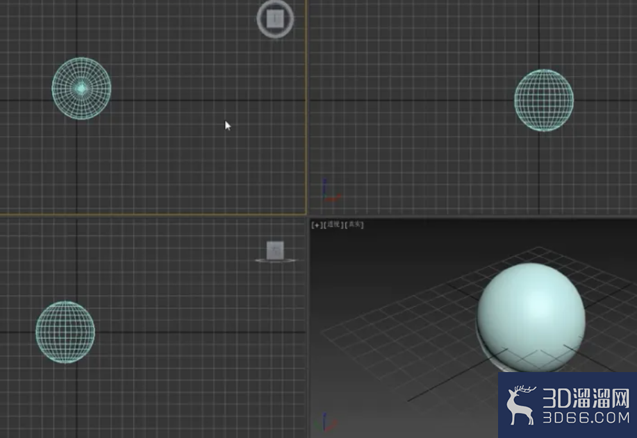Open the [+] general viewport menu
Image resolution: width=637 pixels, height=438 pixels.
(x=317, y=224)
